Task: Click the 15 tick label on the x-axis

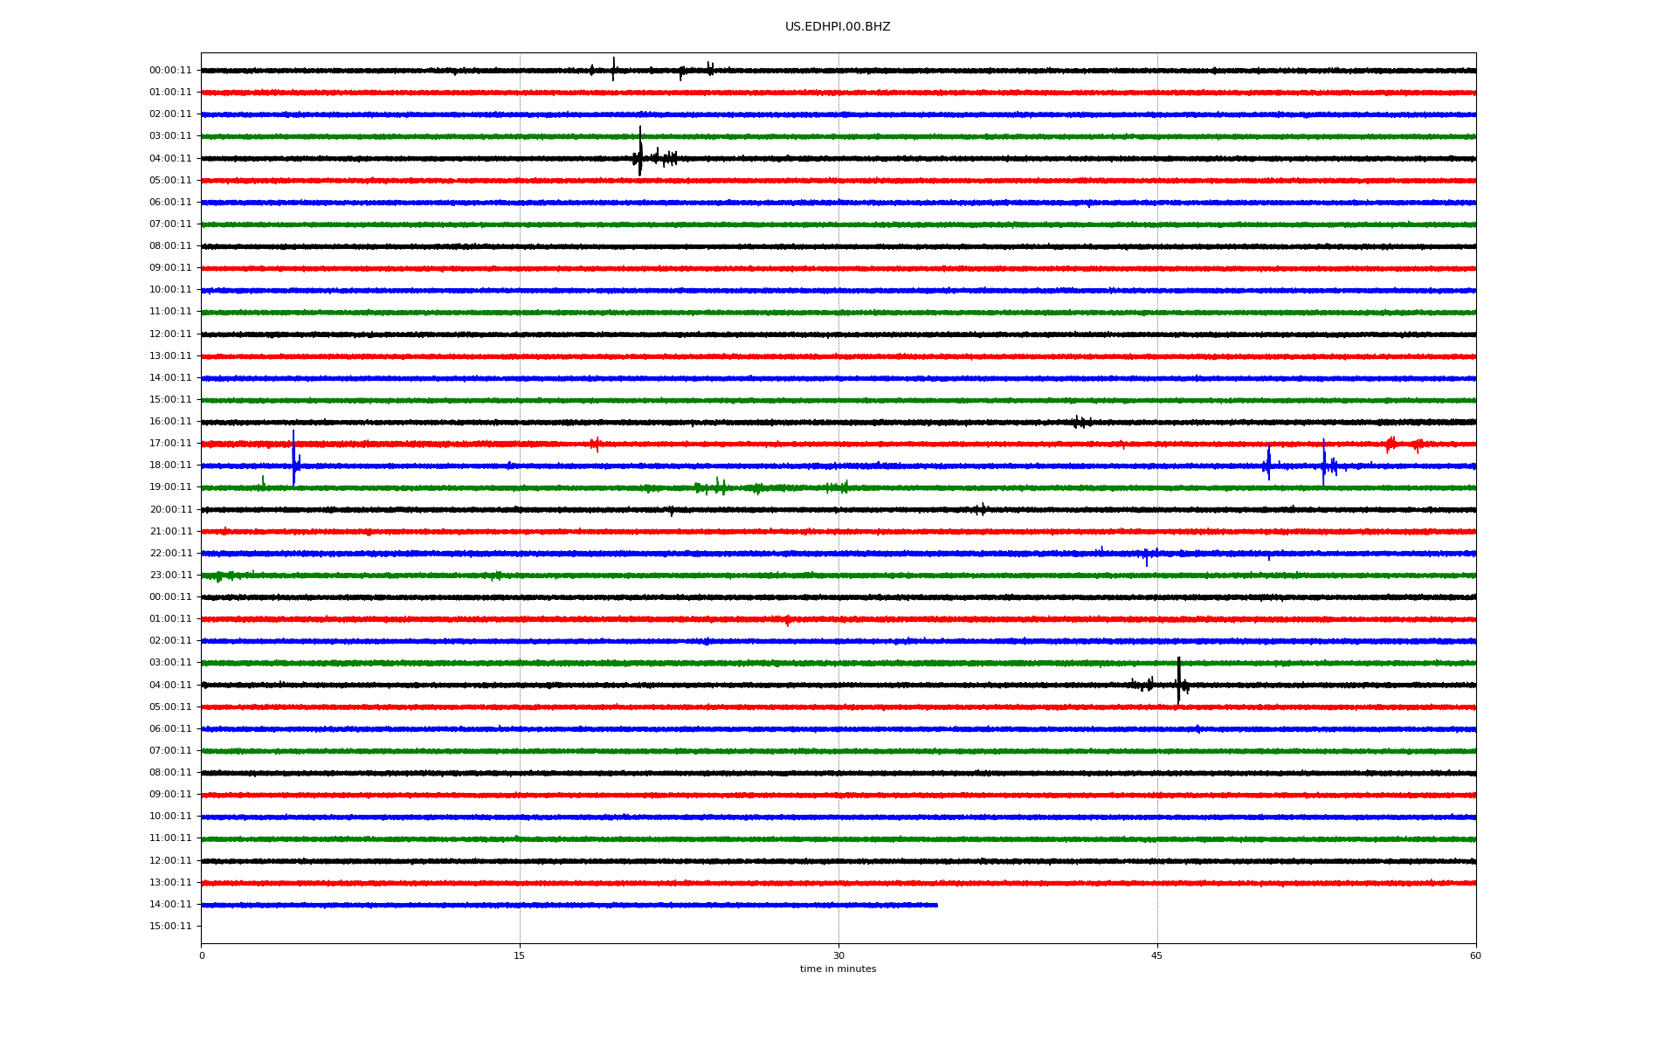Action: pos(519,955)
